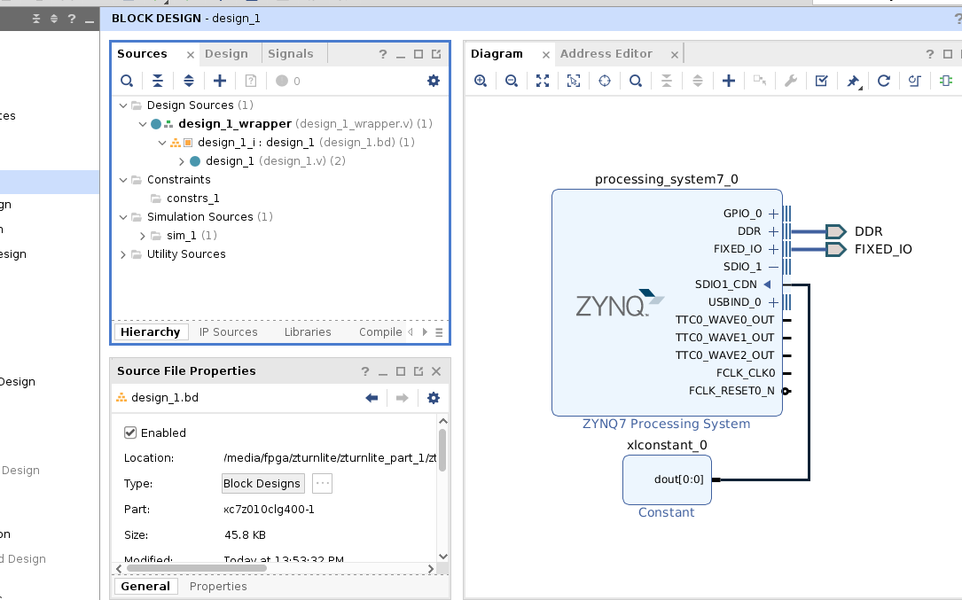962x600 pixels.
Task: Collapse the Constraints folder
Action: tap(122, 180)
